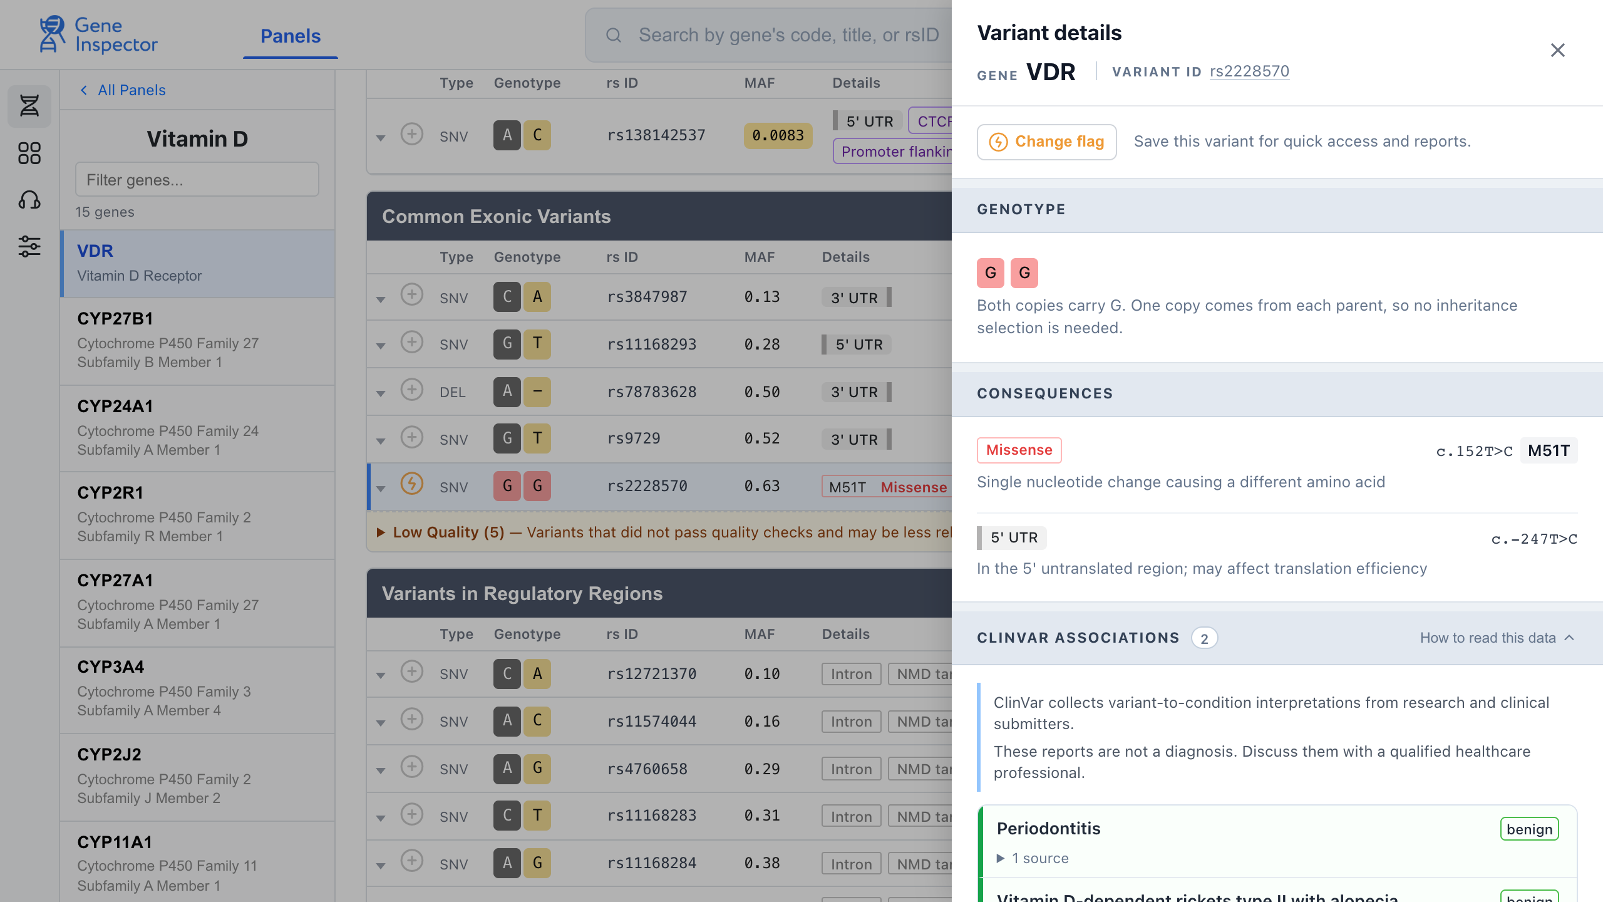Screen dimensions: 1603x902
Task: Click the benign badge on Periodontitis
Action: [x=1529, y=829]
